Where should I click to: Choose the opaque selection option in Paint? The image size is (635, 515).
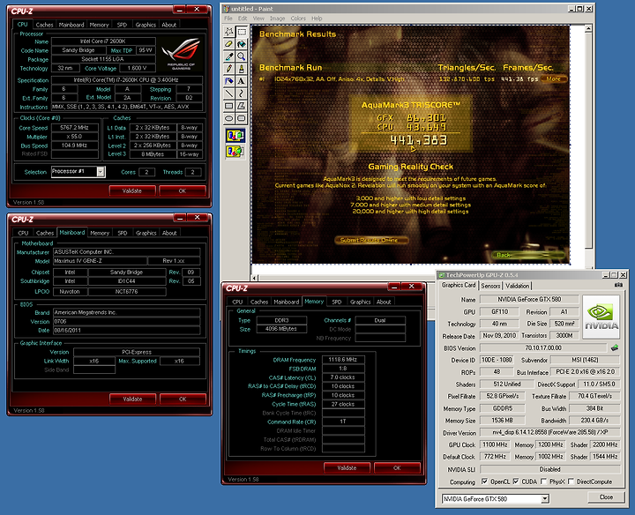coord(235,136)
